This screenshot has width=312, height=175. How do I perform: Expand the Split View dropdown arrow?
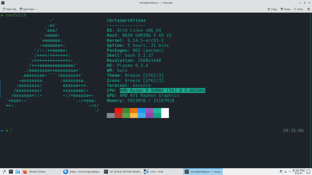click(x=37, y=9)
